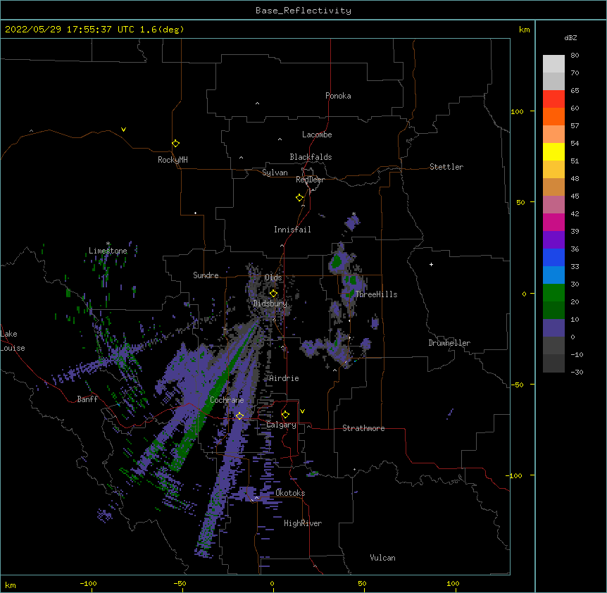Select the green 30 dBZ color band
This screenshot has width=607, height=593.
pyautogui.click(x=553, y=293)
